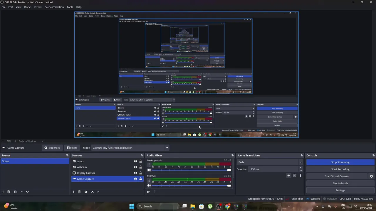Image resolution: width=376 pixels, height=211 pixels.
Task: Open Settings from Controls panel
Action: pyautogui.click(x=340, y=190)
